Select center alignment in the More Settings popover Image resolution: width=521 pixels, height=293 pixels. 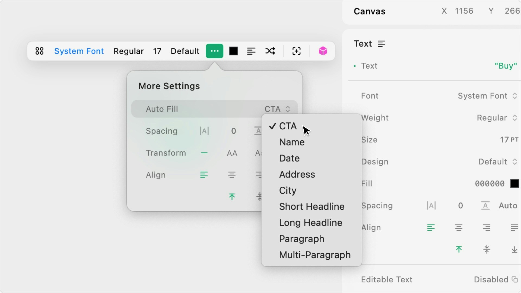pos(231,175)
